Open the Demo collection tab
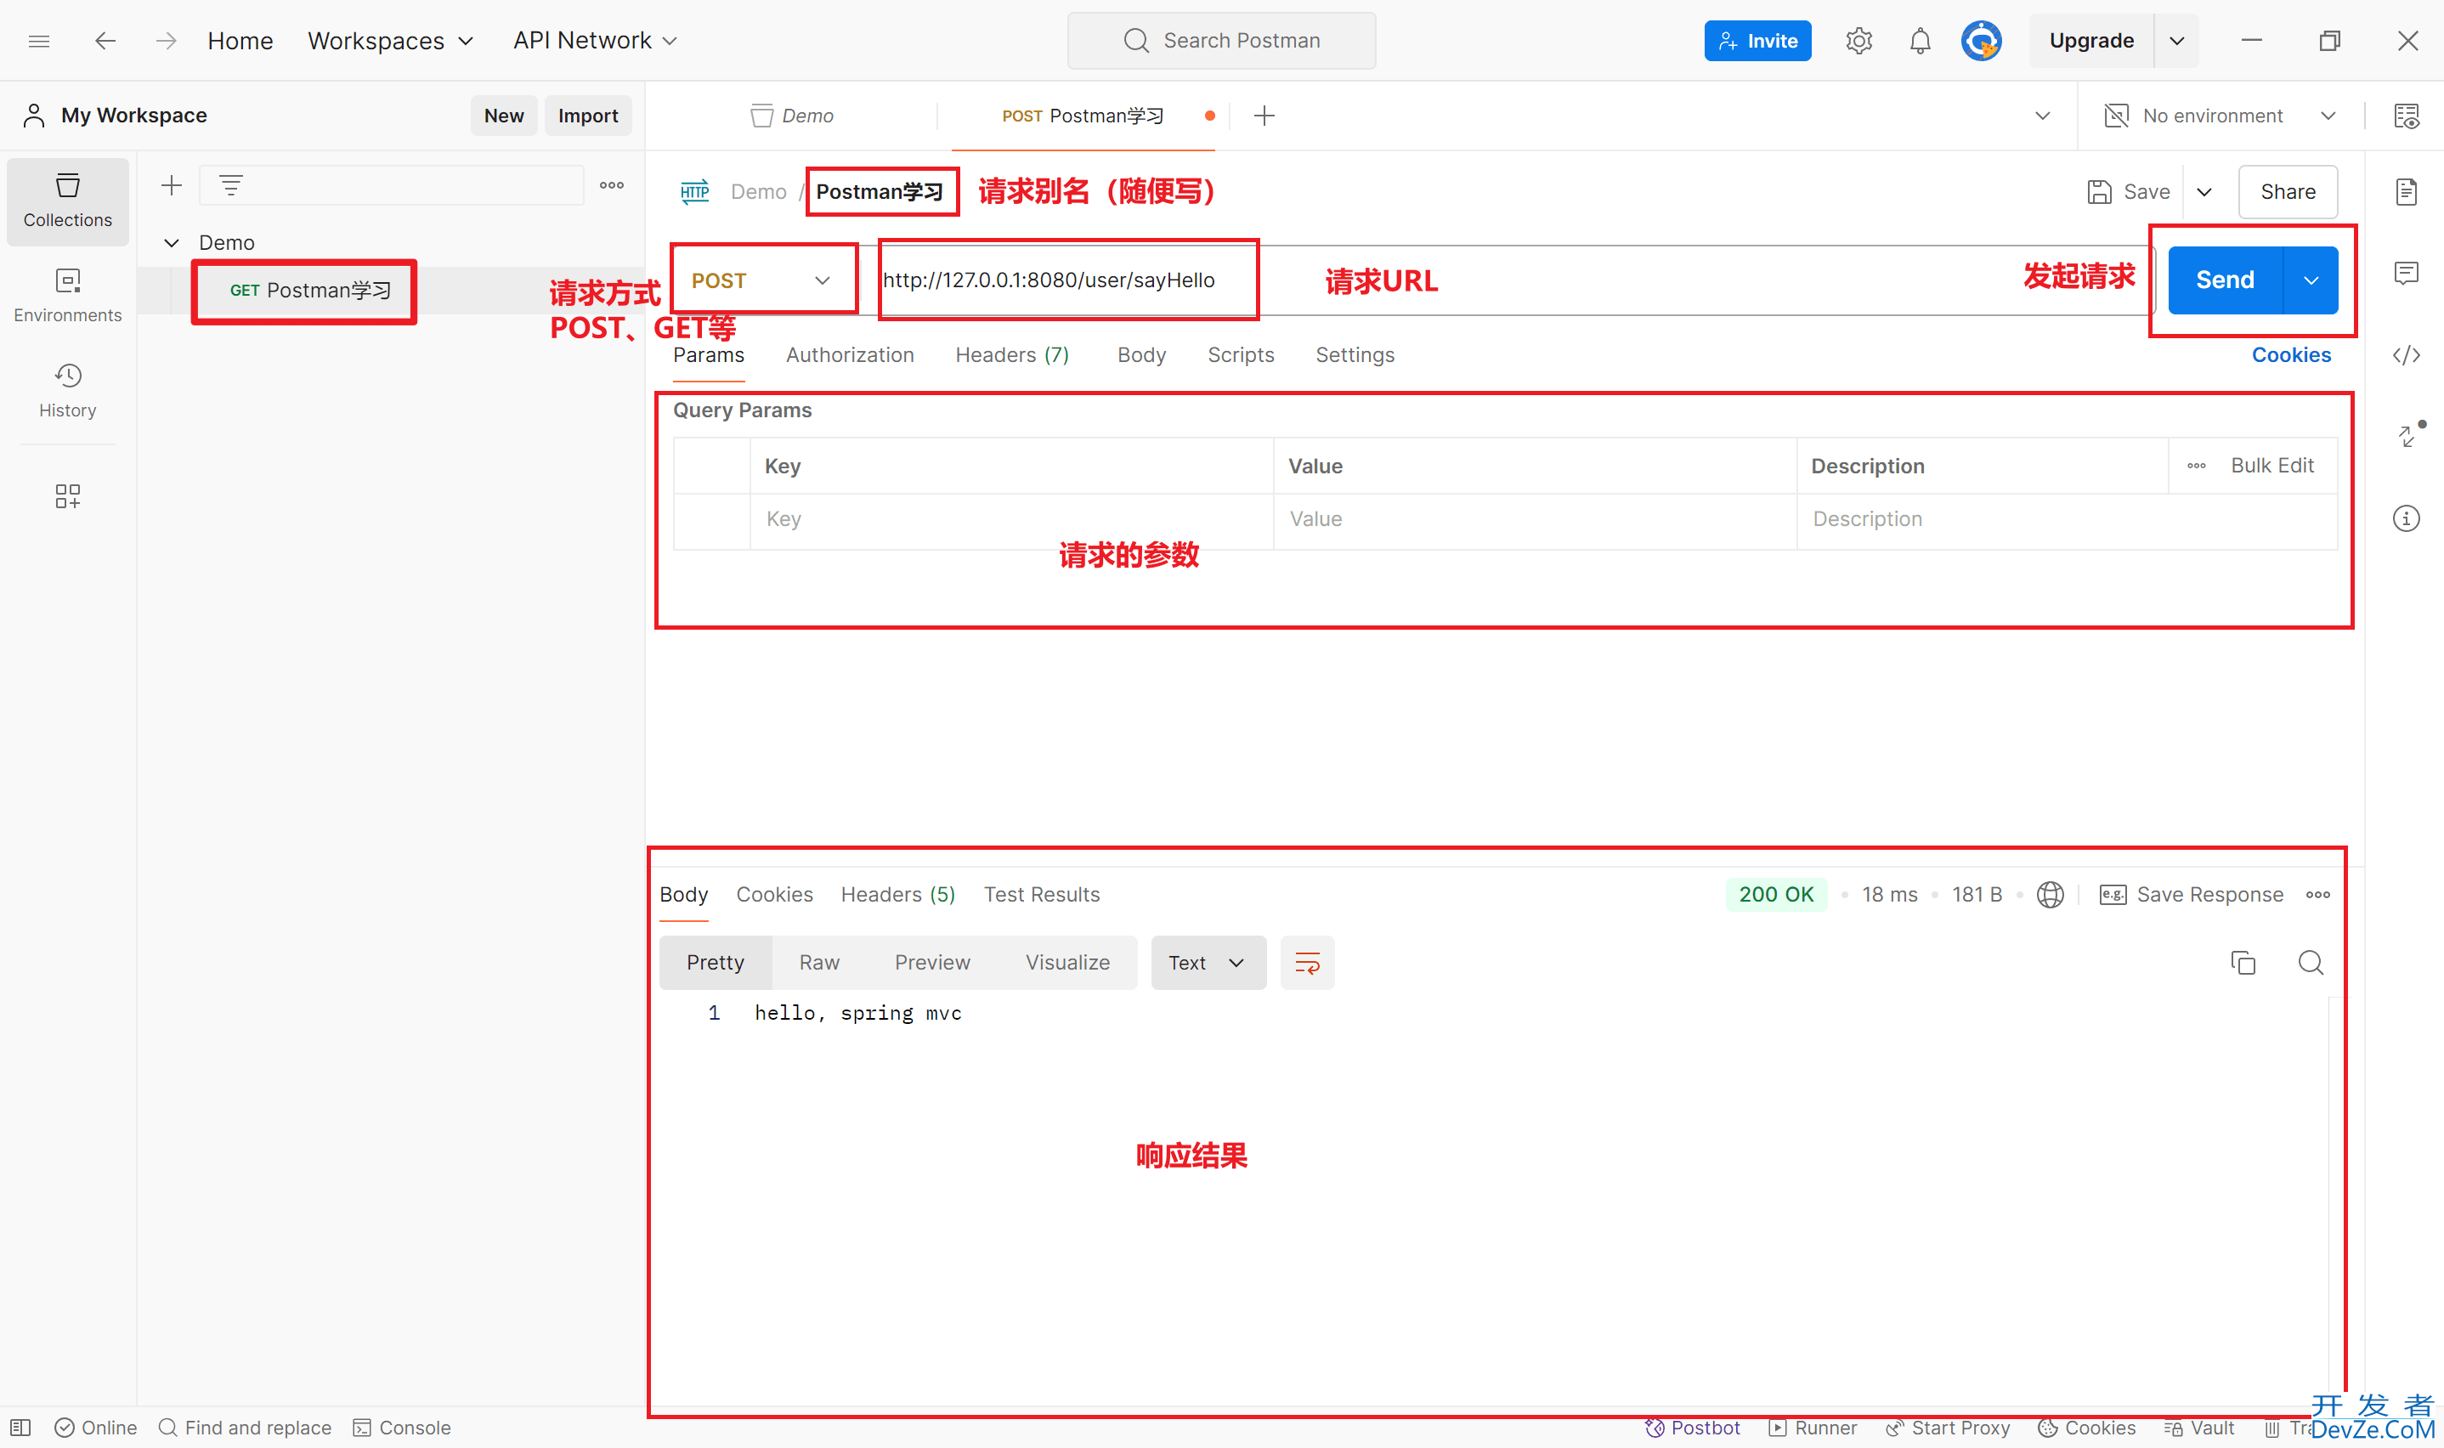 tap(792, 116)
